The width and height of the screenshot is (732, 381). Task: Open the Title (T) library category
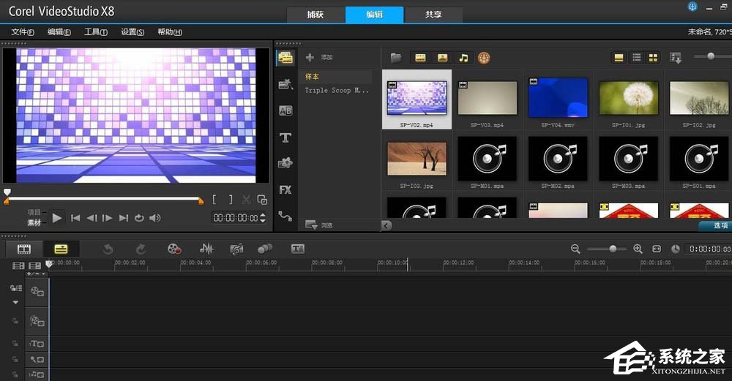285,137
